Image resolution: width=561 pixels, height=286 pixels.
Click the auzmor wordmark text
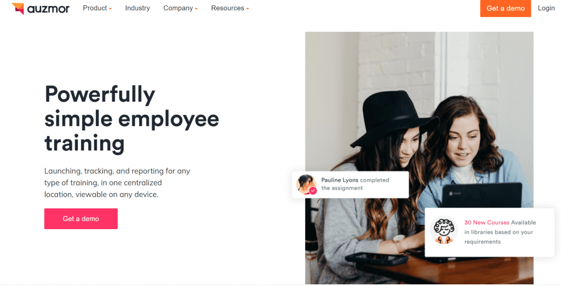pyautogui.click(x=48, y=9)
